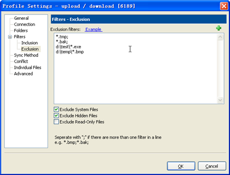Image resolution: width=230 pixels, height=175 pixels.
Task: Go to the Conflict settings
Action: [x=21, y=61]
